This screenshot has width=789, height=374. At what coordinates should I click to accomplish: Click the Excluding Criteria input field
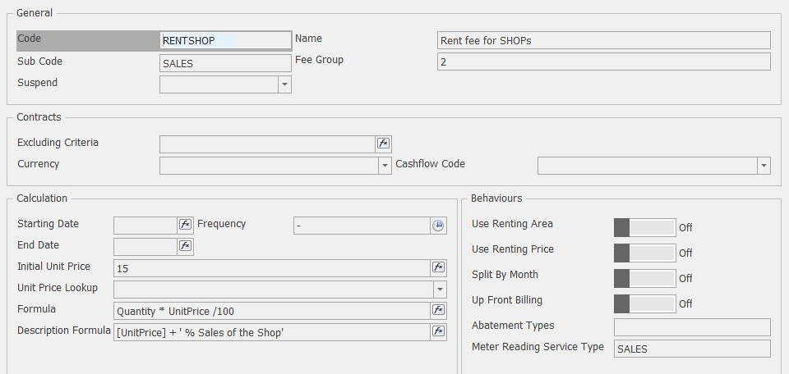tap(268, 144)
